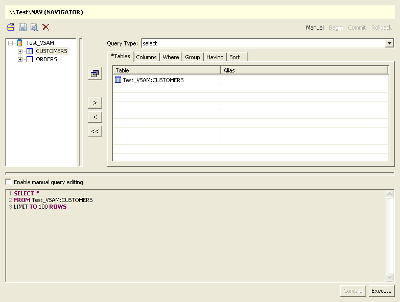Click the Test_VSAM database icon in tree

tap(20, 43)
